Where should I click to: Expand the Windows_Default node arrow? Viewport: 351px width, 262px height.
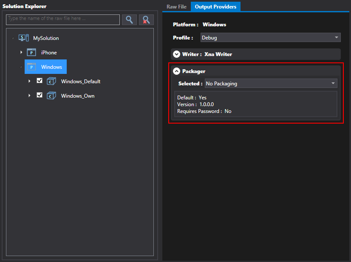click(29, 81)
